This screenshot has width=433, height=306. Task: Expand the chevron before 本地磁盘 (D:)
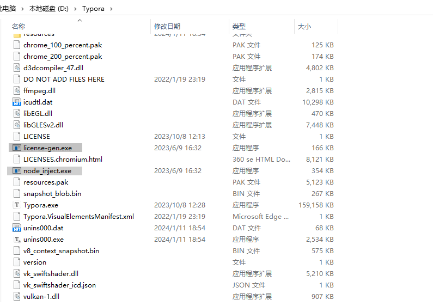pos(22,9)
